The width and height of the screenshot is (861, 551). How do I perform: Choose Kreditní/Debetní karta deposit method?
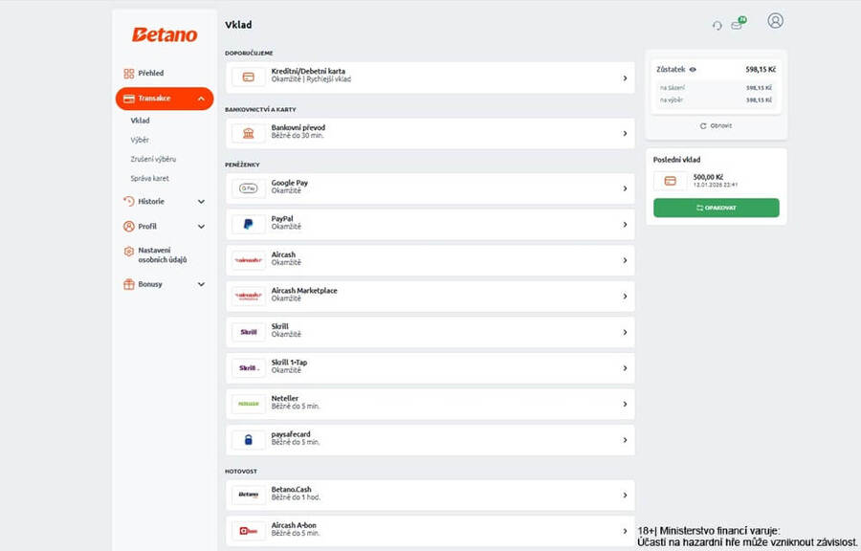pos(430,77)
